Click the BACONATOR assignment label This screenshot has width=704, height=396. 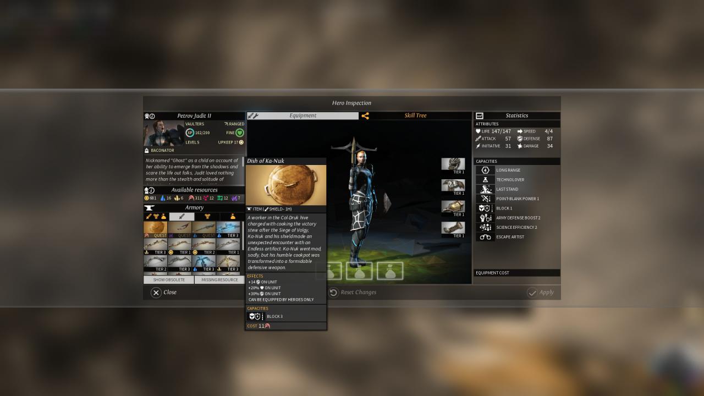pos(162,150)
